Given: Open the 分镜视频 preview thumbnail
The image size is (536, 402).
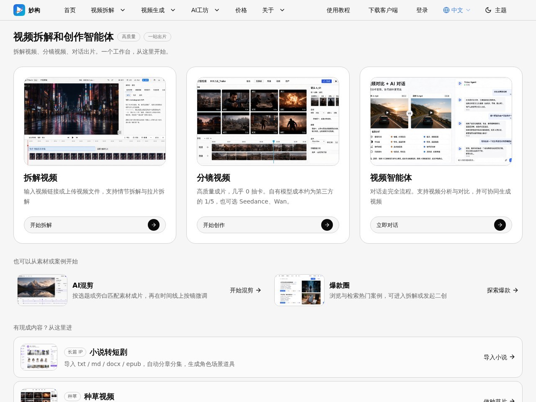Looking at the screenshot, I should 268,121.
